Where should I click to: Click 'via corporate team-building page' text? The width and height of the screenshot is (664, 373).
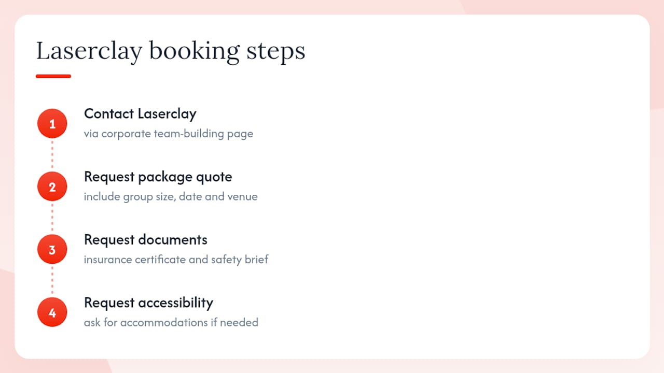click(x=169, y=134)
